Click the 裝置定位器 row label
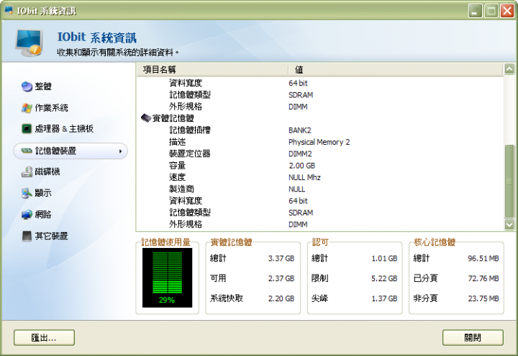Image resolution: width=518 pixels, height=356 pixels. (190, 153)
